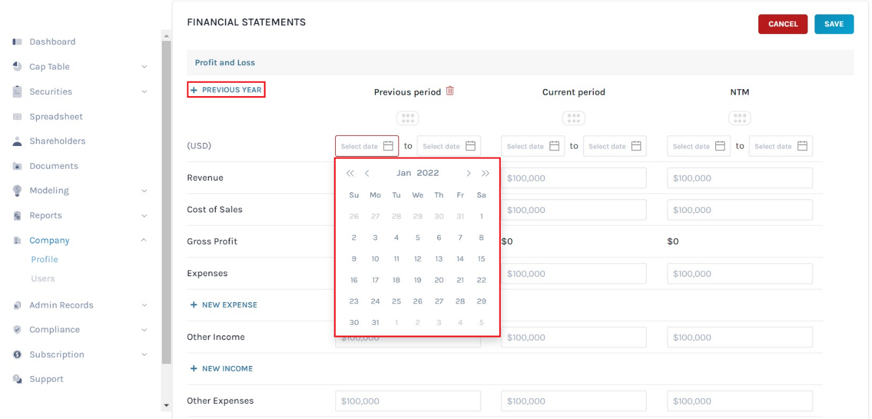Go to next month in calendar
This screenshot has height=419, width=872.
click(x=469, y=173)
